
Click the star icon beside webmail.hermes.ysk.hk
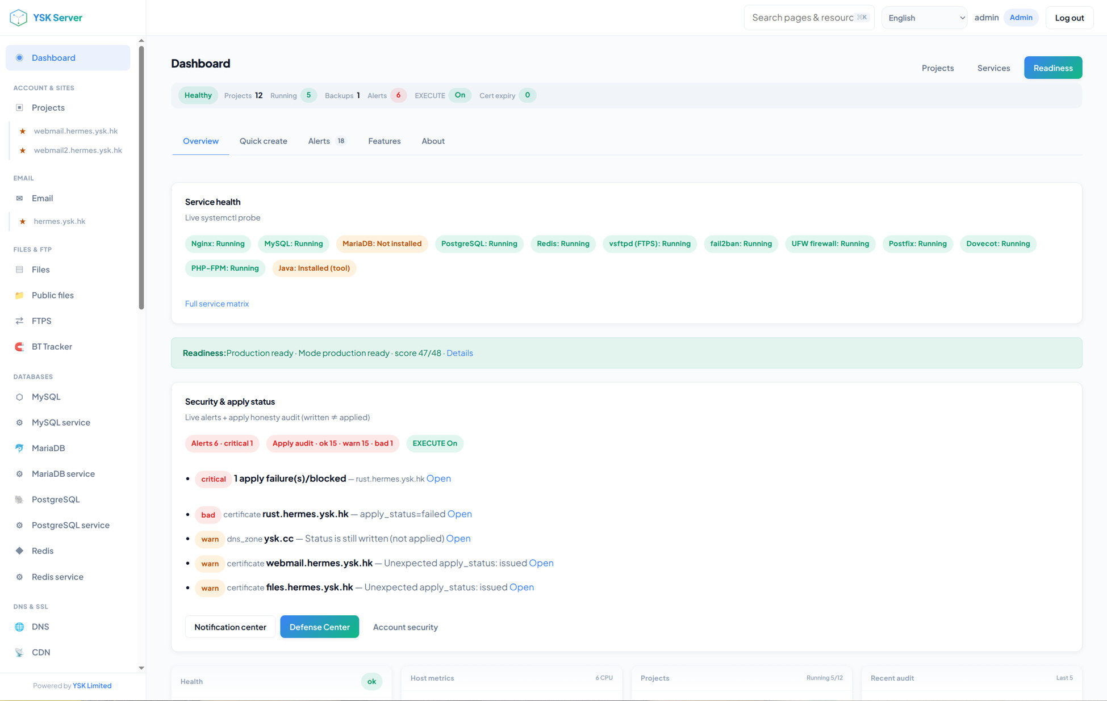coord(23,131)
